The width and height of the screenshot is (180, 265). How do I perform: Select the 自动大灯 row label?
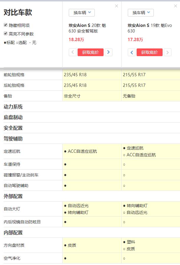(x=12, y=209)
